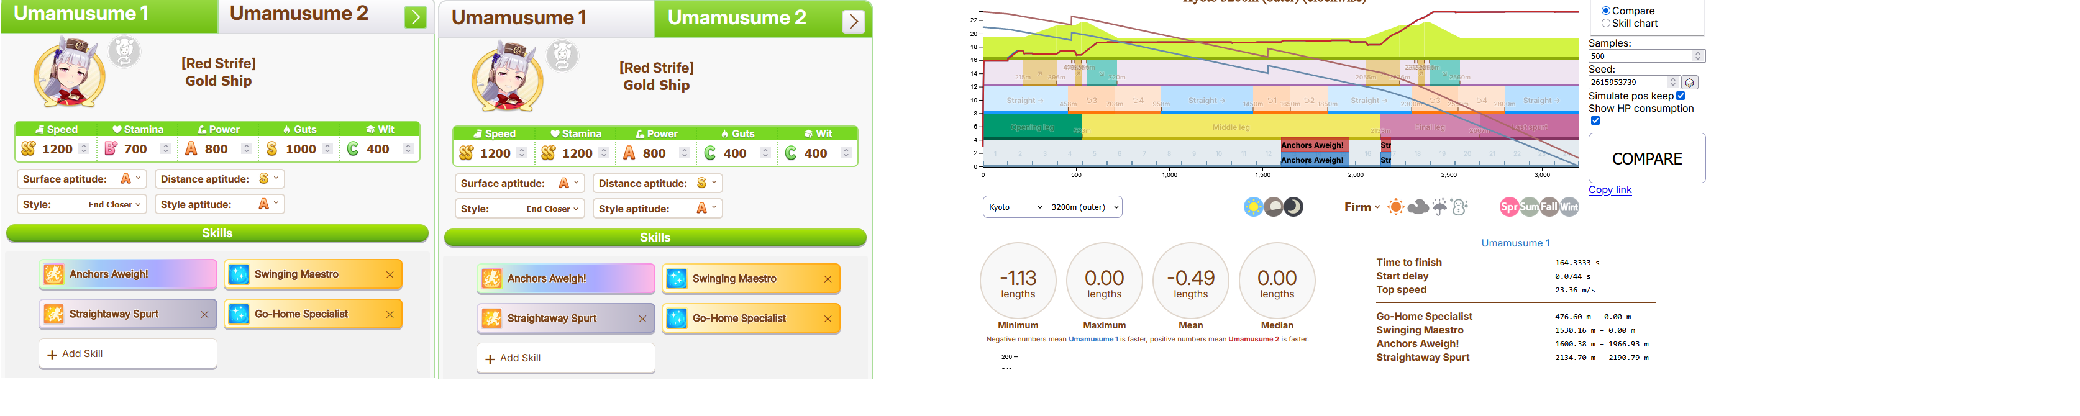Open Style End Closer dropdown in Stamina 700 panel
2080x416 pixels.
81,205
